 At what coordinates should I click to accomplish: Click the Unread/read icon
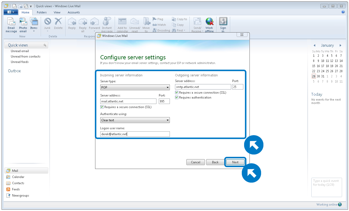point(135,25)
